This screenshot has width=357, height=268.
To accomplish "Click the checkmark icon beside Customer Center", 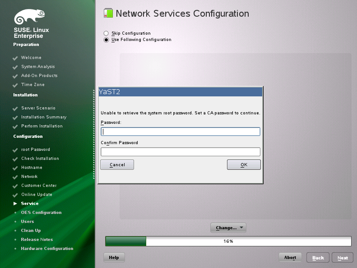I will [15, 186].
